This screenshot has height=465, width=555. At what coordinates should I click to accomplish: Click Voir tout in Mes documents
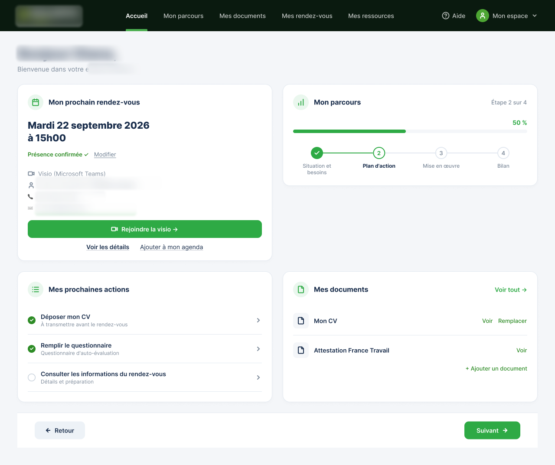click(x=511, y=289)
